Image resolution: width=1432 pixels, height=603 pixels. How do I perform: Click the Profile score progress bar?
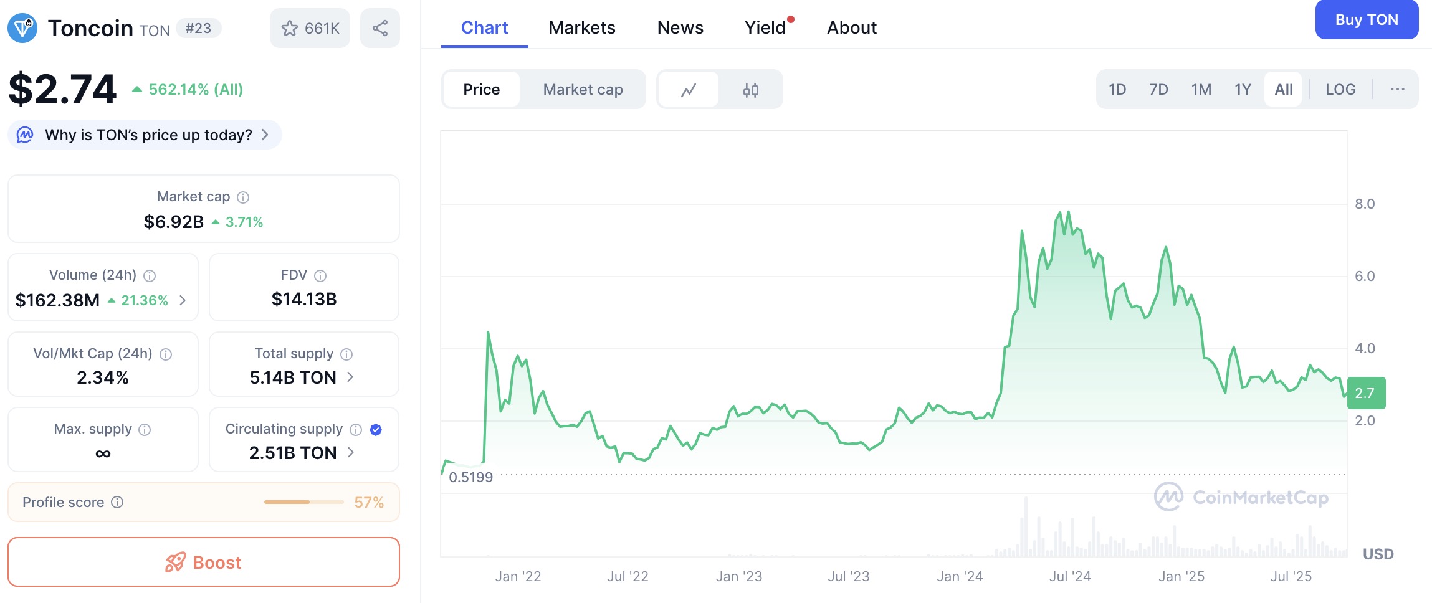click(303, 502)
